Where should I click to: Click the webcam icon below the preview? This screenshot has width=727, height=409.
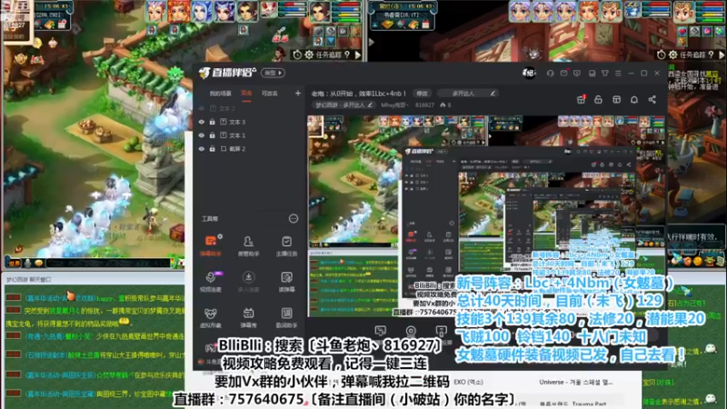411,331
